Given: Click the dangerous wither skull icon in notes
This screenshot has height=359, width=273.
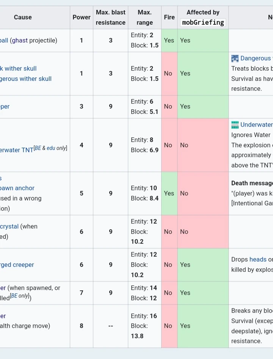Looking at the screenshot, I should pos(235,58).
